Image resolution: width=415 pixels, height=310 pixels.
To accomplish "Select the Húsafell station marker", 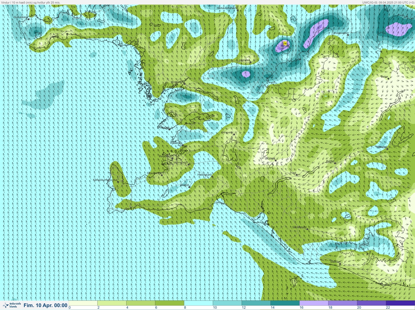I will point(250,62).
